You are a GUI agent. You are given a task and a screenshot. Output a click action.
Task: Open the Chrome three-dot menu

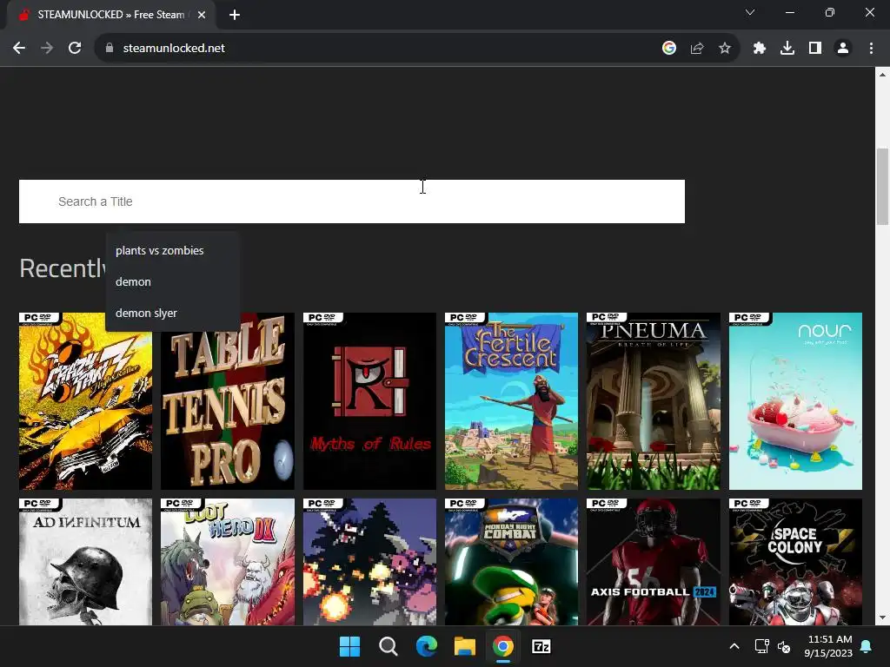point(871,49)
